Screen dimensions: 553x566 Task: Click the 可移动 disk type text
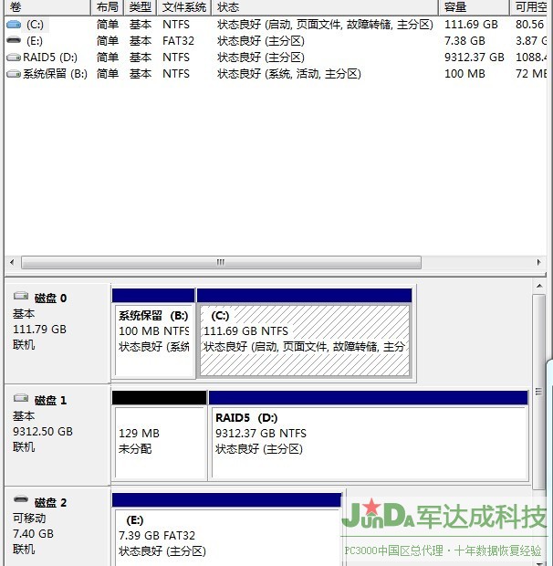click(x=29, y=518)
